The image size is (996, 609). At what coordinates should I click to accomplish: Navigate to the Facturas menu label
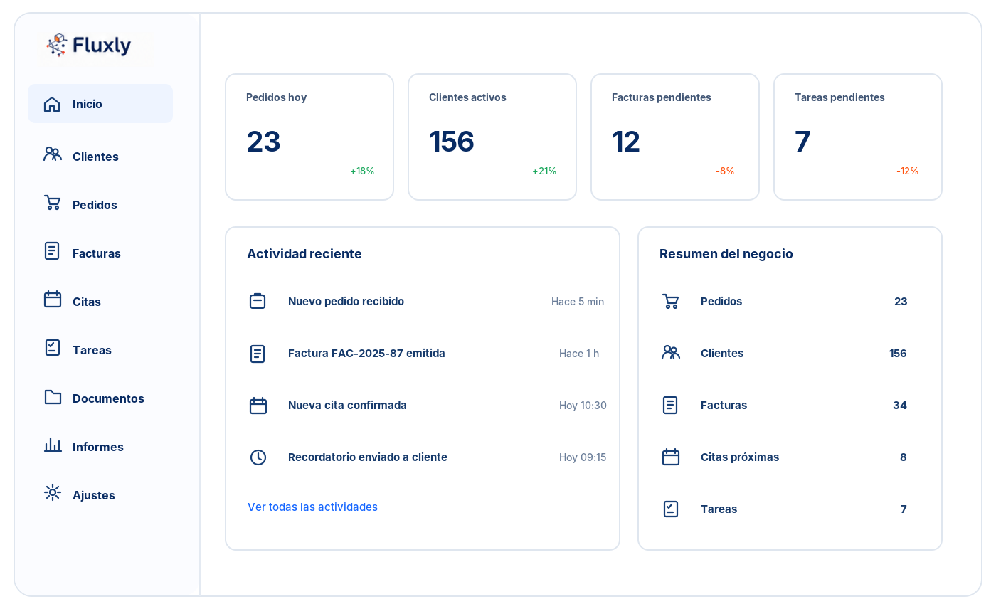point(97,253)
